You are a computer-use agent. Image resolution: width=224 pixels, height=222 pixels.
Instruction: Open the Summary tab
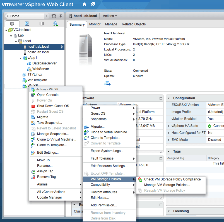tap(77, 25)
